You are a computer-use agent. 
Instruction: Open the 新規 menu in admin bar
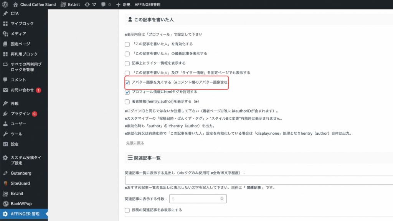(123, 5)
